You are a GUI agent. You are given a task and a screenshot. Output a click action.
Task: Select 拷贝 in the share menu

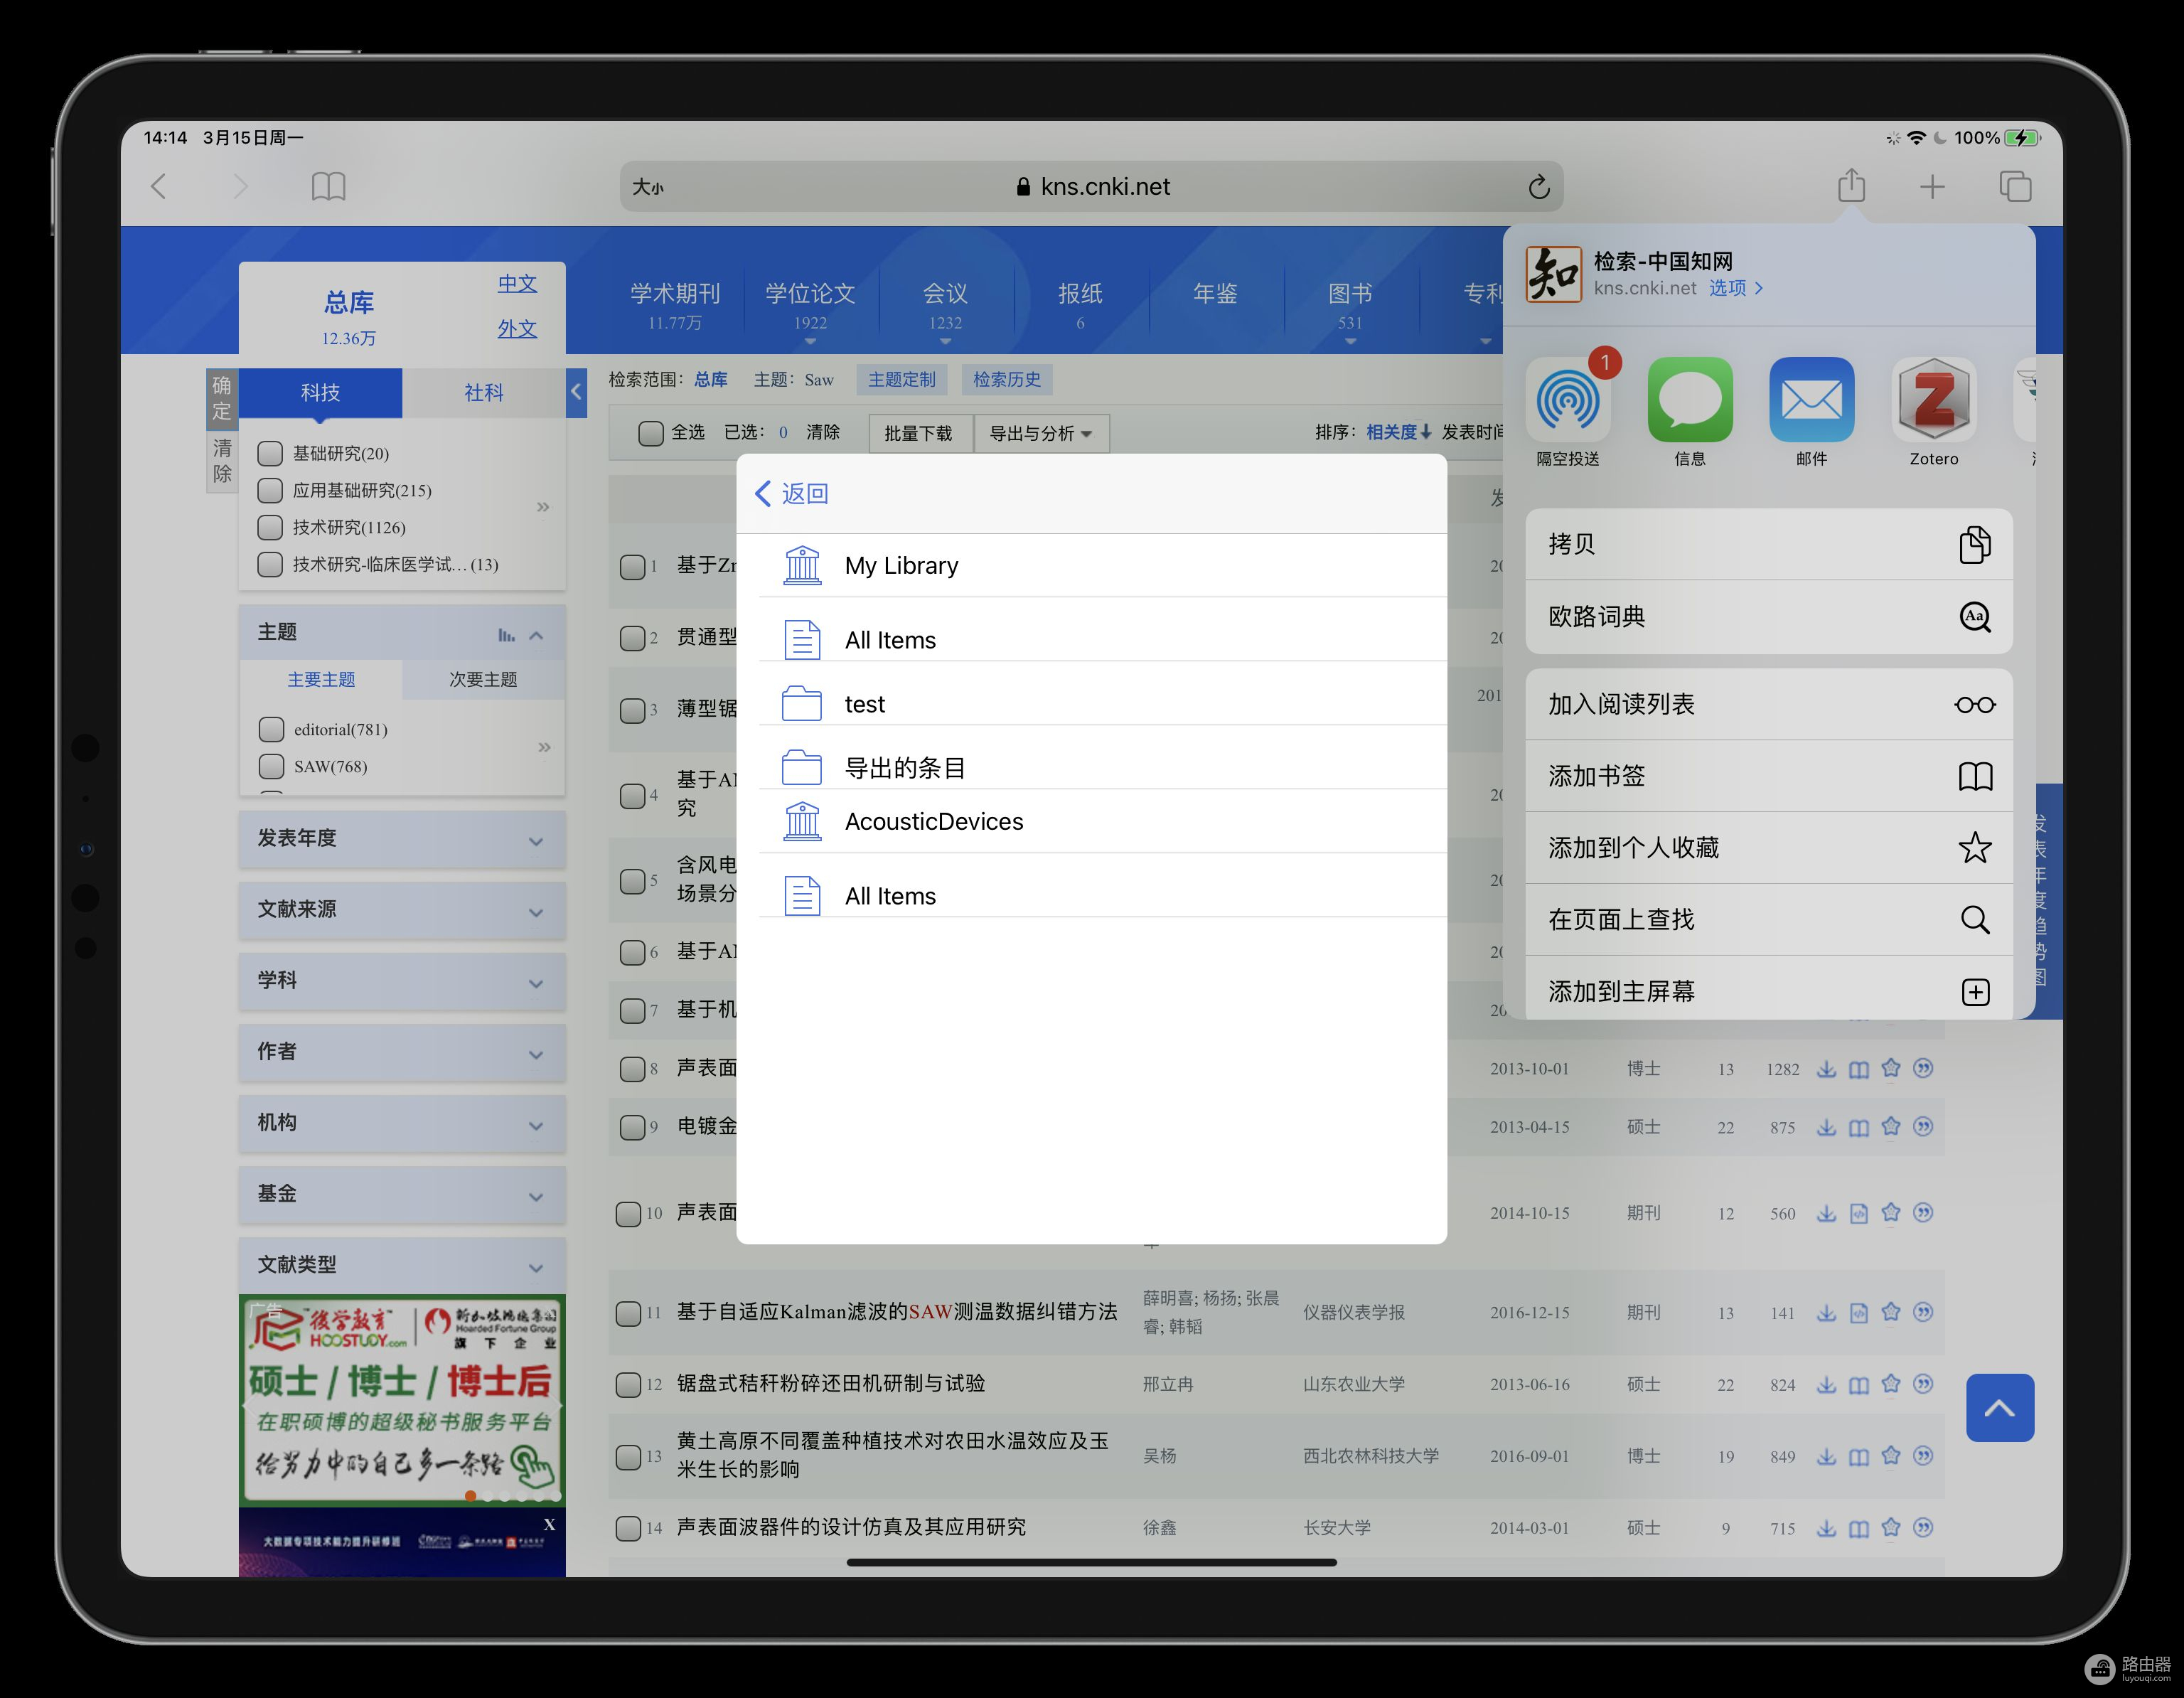1768,544
